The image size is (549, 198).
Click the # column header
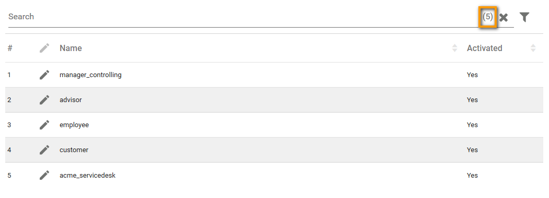tap(10, 48)
